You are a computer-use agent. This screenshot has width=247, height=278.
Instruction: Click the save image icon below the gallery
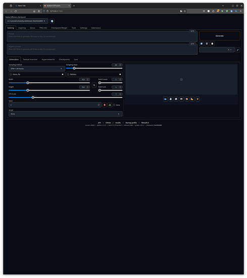(171, 99)
